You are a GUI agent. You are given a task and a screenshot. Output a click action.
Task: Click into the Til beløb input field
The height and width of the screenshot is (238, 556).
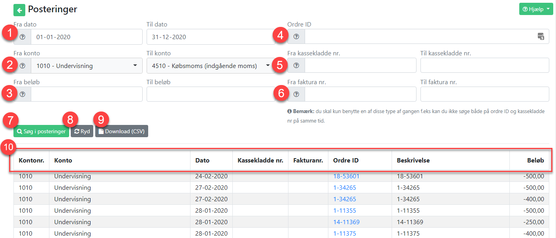211,94
